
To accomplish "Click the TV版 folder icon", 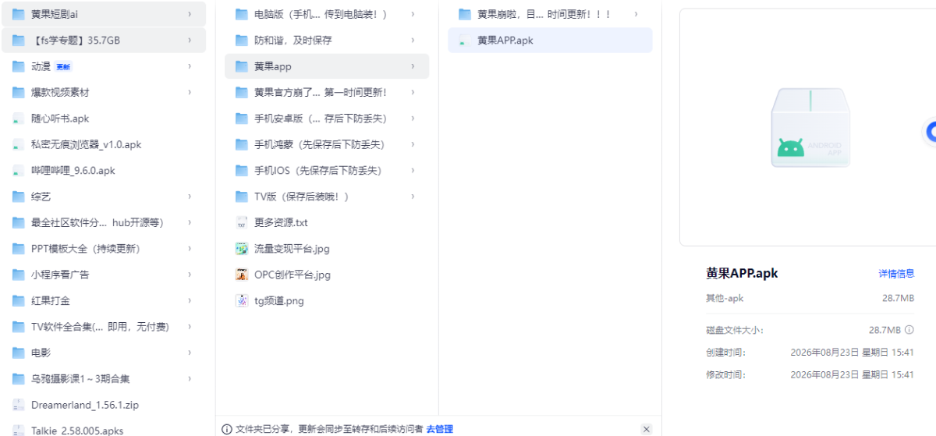I will pos(241,197).
